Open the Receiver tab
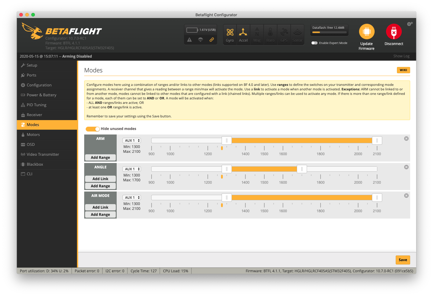 coord(47,115)
